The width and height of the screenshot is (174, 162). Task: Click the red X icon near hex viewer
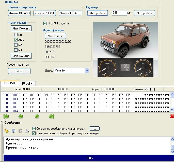172,116
